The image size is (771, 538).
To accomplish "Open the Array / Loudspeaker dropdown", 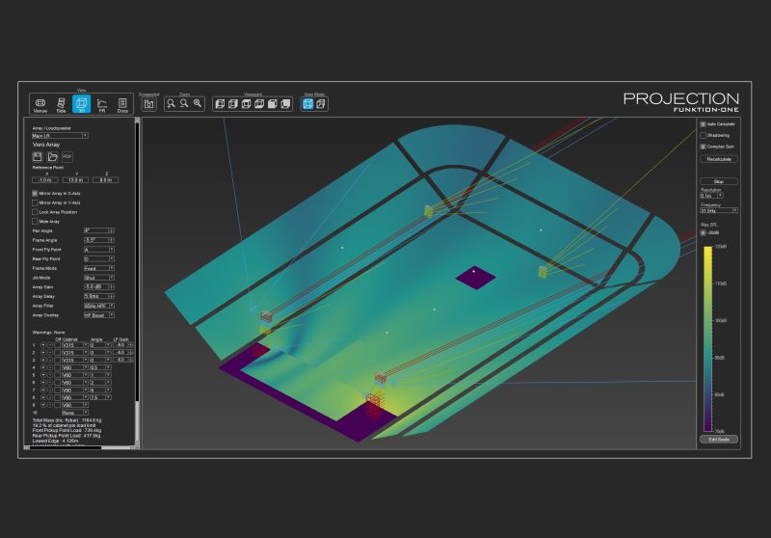I will 60,136.
